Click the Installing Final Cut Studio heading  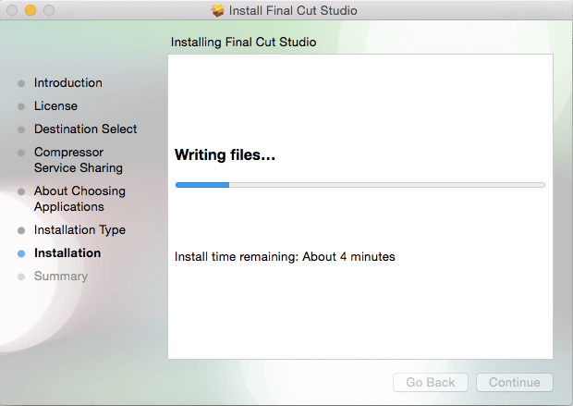pos(243,43)
